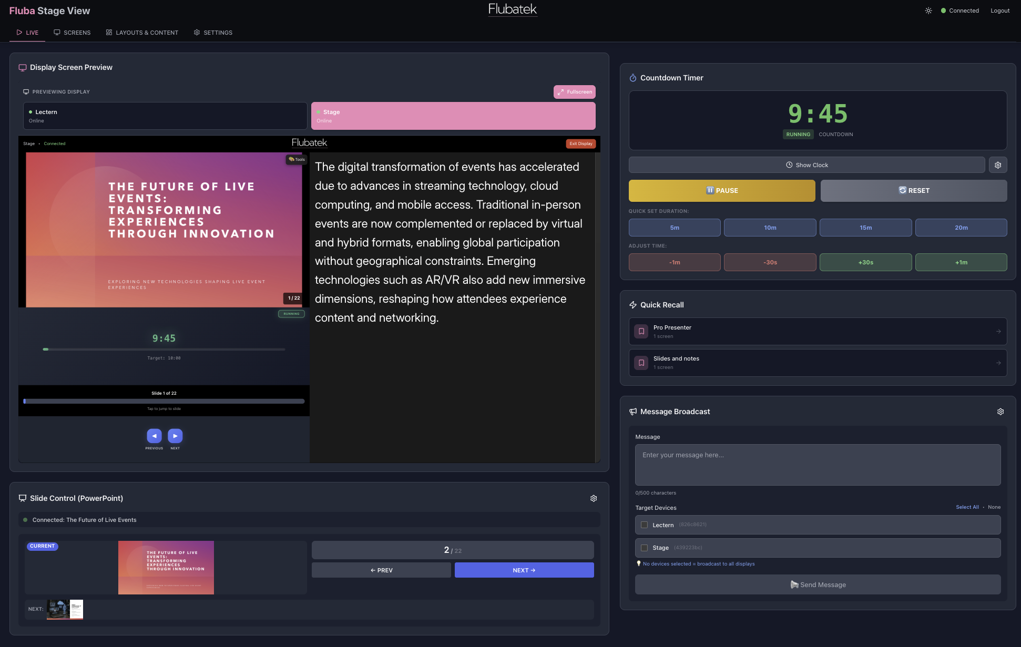Click the Show Clock button

pyautogui.click(x=806, y=165)
